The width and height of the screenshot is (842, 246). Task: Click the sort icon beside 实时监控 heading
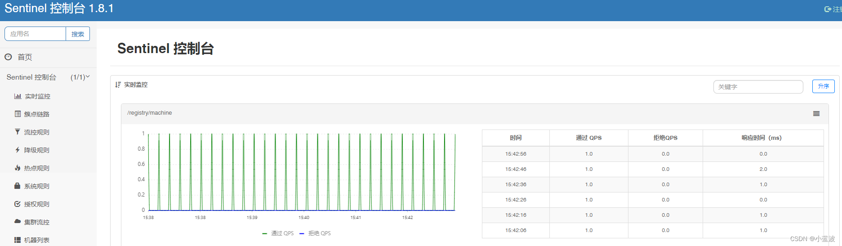118,85
